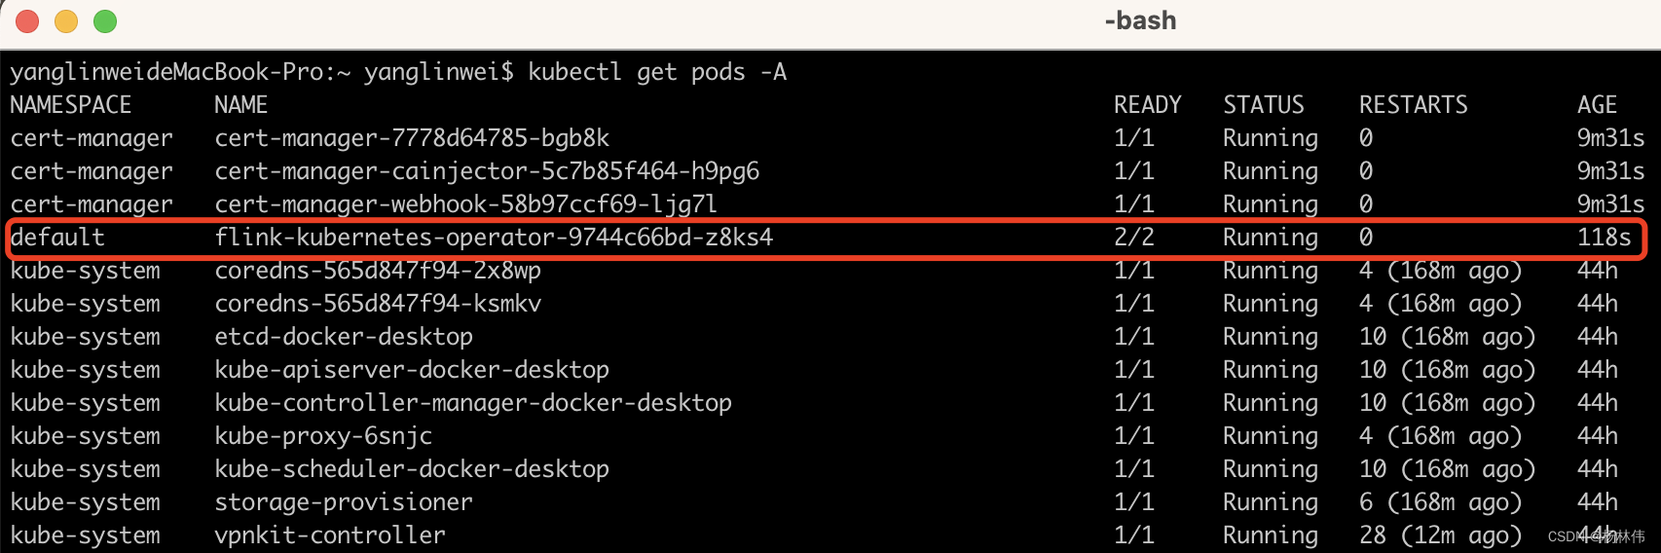Click the AGE column header
1661x553 pixels.
coord(1597,105)
